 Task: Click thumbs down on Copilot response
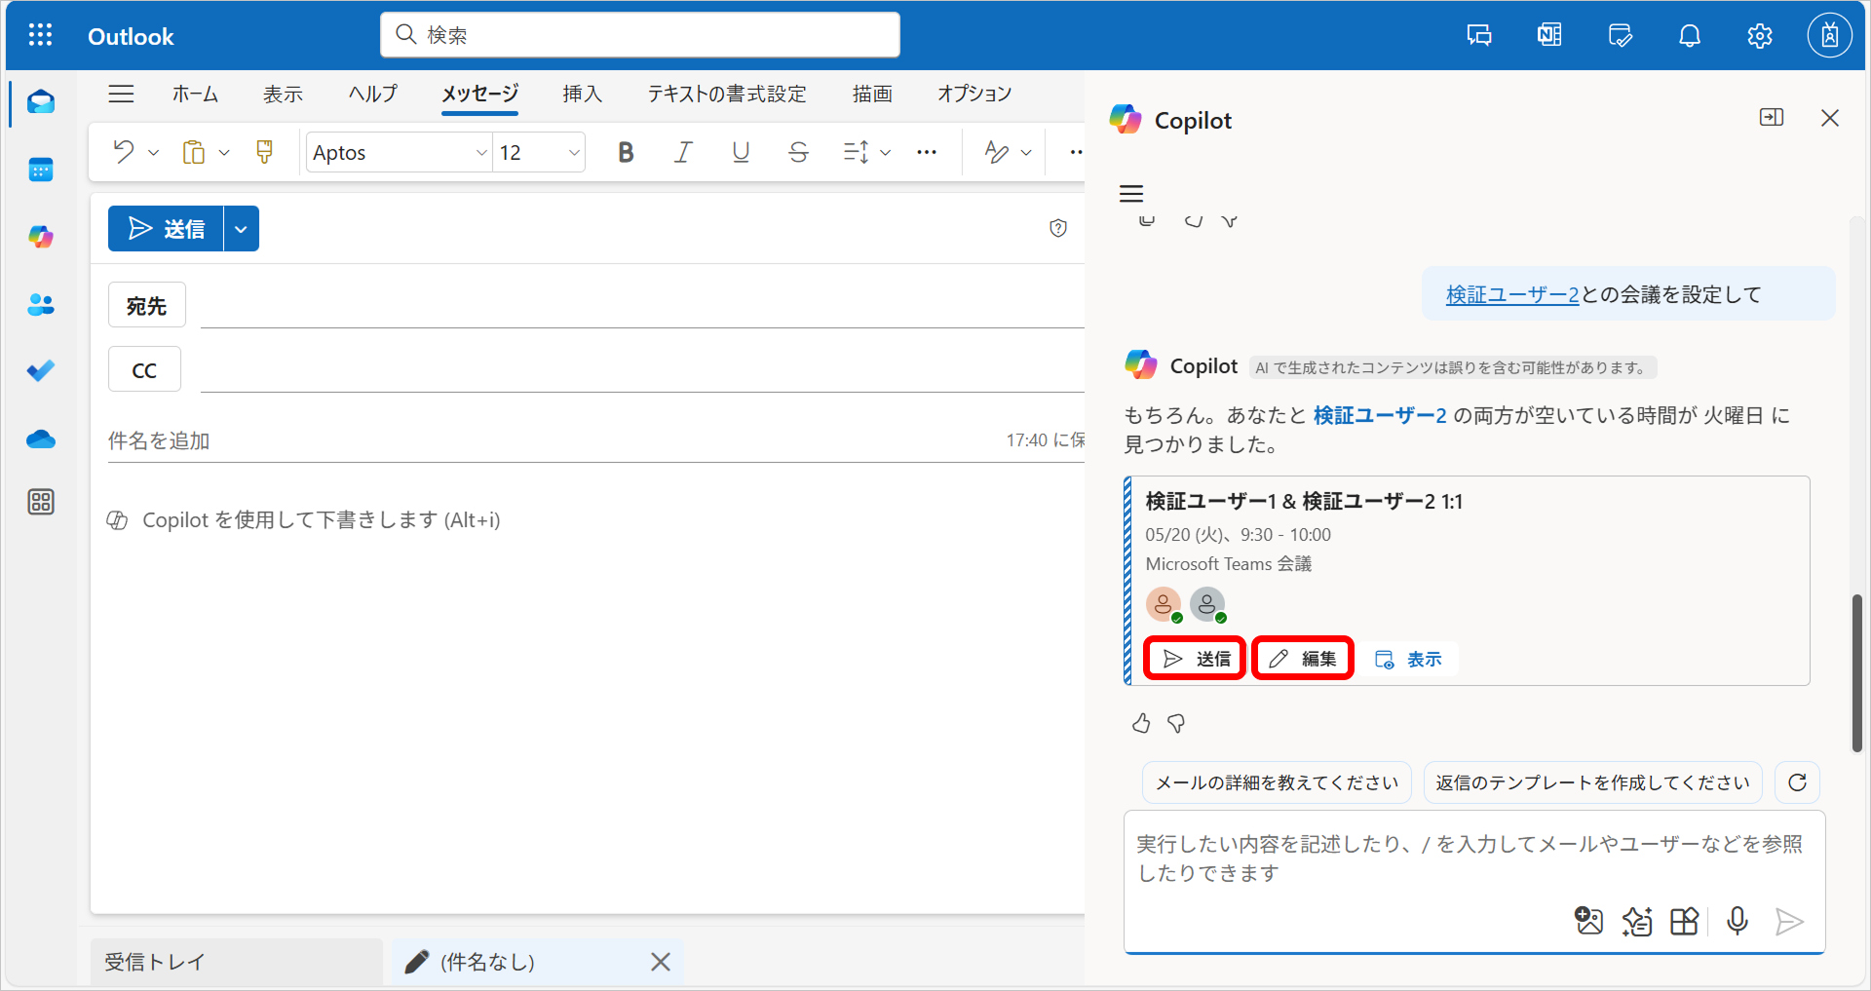[x=1176, y=723]
